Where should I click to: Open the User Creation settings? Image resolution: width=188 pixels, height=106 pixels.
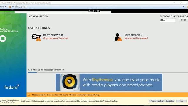coord(131,37)
